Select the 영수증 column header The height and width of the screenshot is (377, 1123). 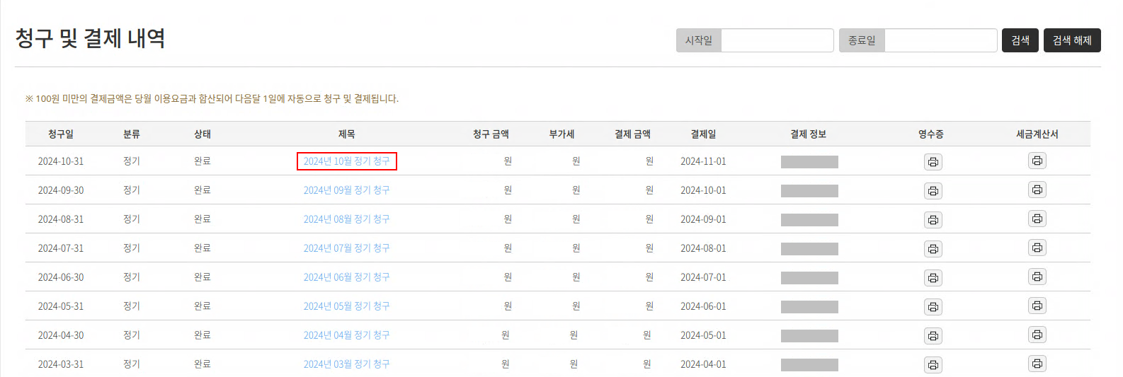[x=931, y=134]
